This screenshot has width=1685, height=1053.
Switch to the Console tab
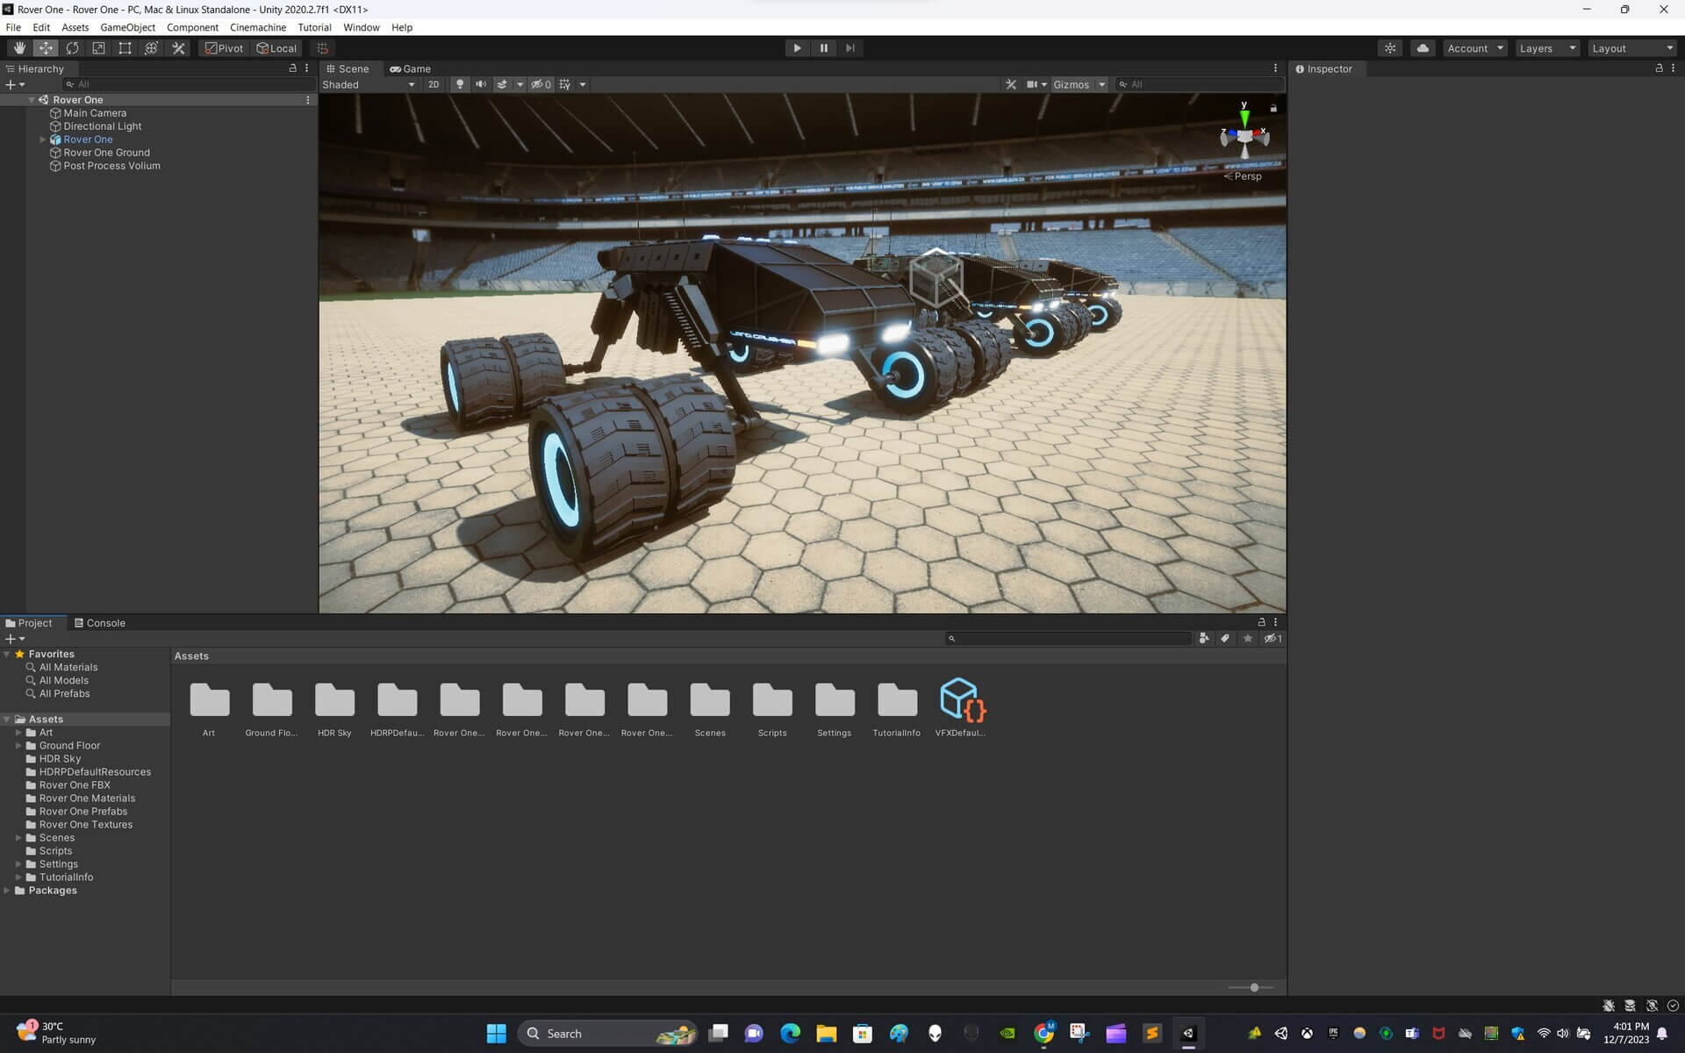pos(100,623)
